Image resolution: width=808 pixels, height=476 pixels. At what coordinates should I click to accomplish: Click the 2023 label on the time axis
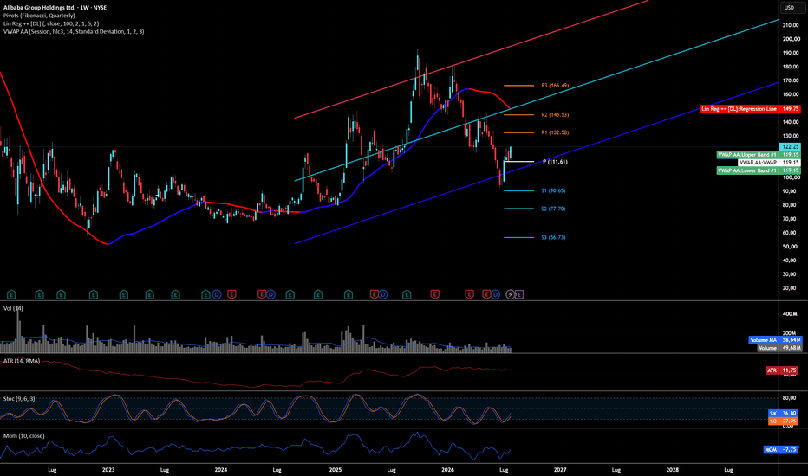(108, 470)
